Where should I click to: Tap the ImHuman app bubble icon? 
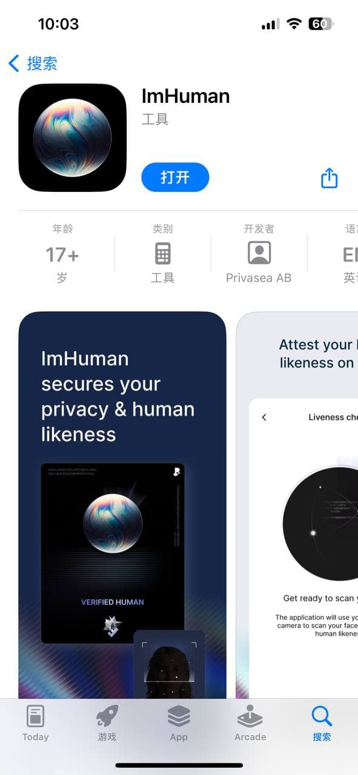72,137
